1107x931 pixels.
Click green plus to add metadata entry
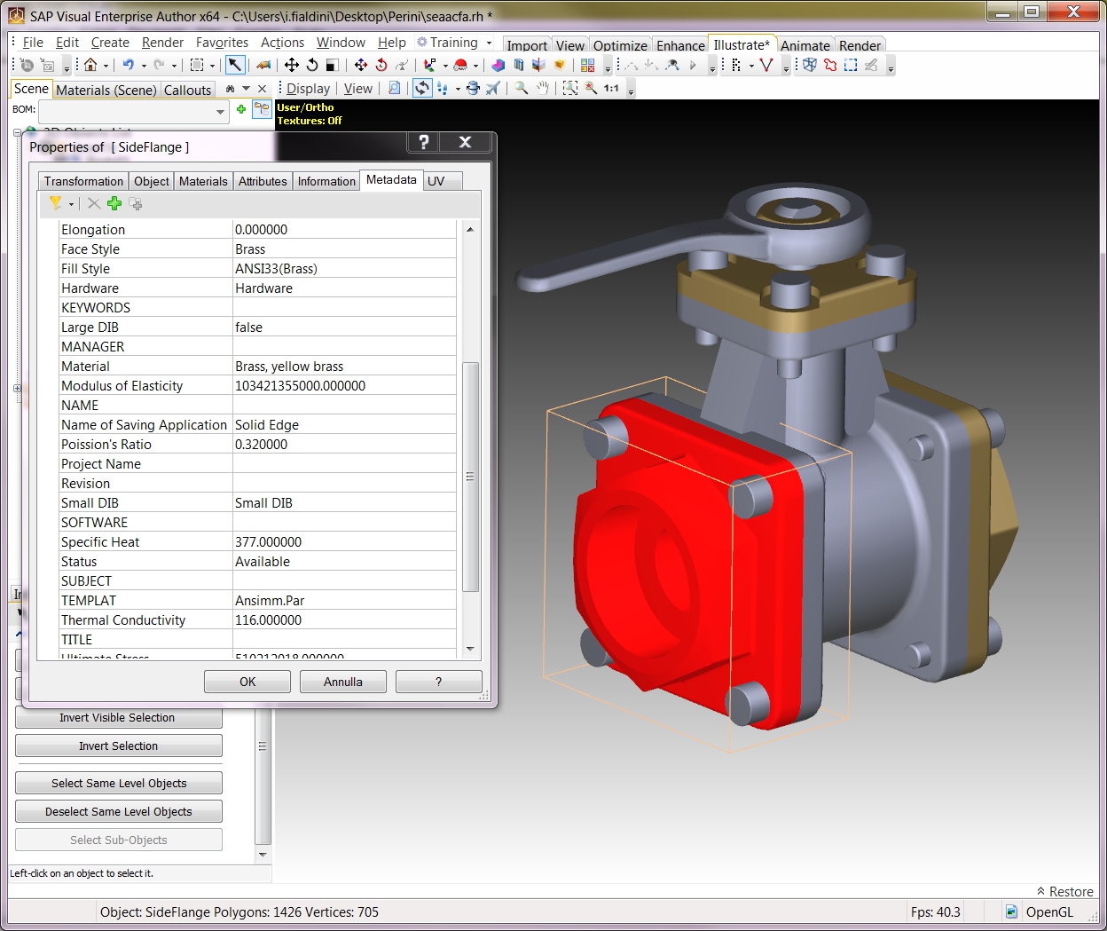(x=114, y=203)
